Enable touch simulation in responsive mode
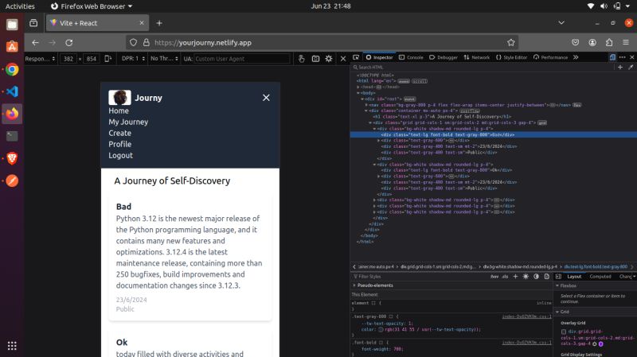Screen dimensions: 637x357 coord(301,58)
